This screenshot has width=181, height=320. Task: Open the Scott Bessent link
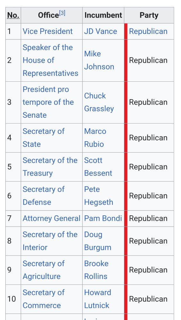98,167
